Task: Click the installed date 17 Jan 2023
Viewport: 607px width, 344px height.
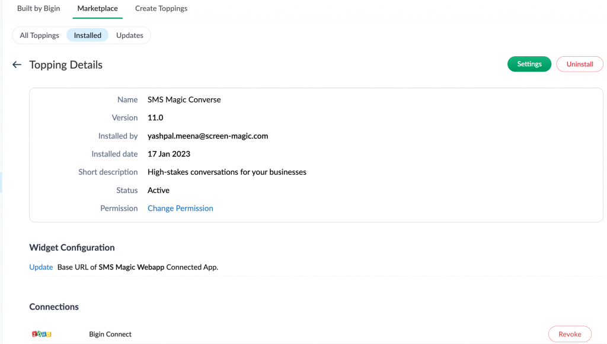Action: click(169, 154)
